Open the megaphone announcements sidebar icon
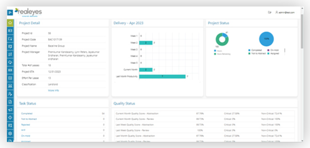The image size is (310, 148). point(10,110)
